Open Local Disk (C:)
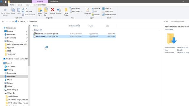This screenshot has width=189, height=106. click(12, 90)
